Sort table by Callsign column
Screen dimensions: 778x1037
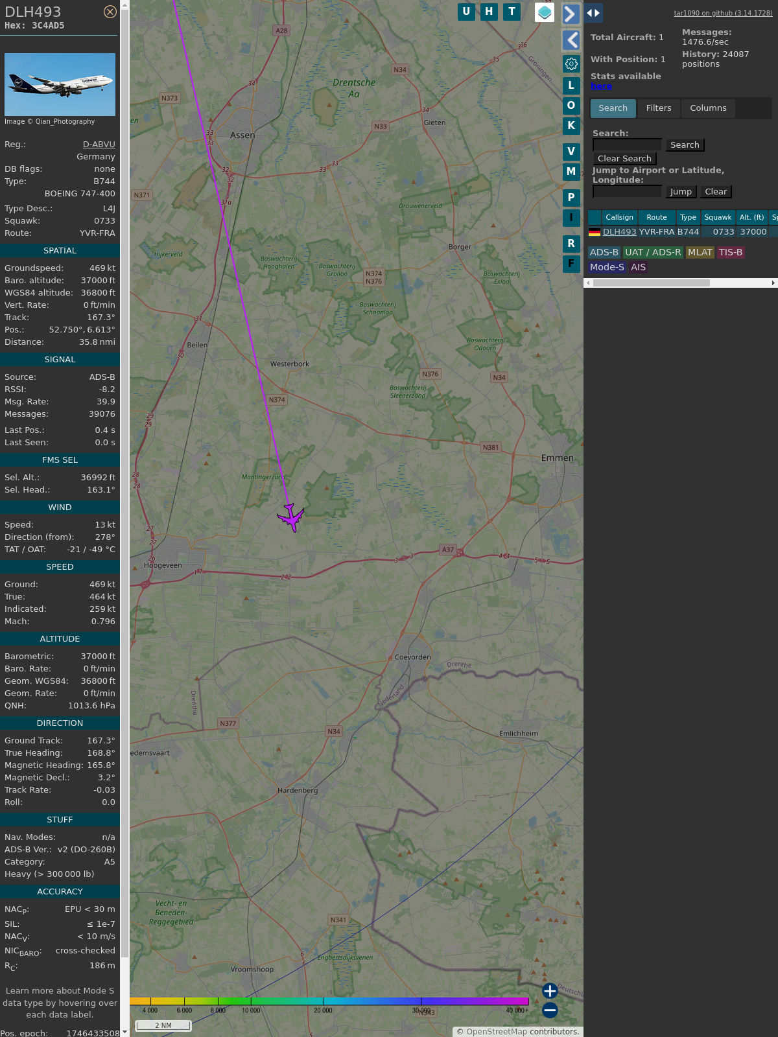[619, 218]
